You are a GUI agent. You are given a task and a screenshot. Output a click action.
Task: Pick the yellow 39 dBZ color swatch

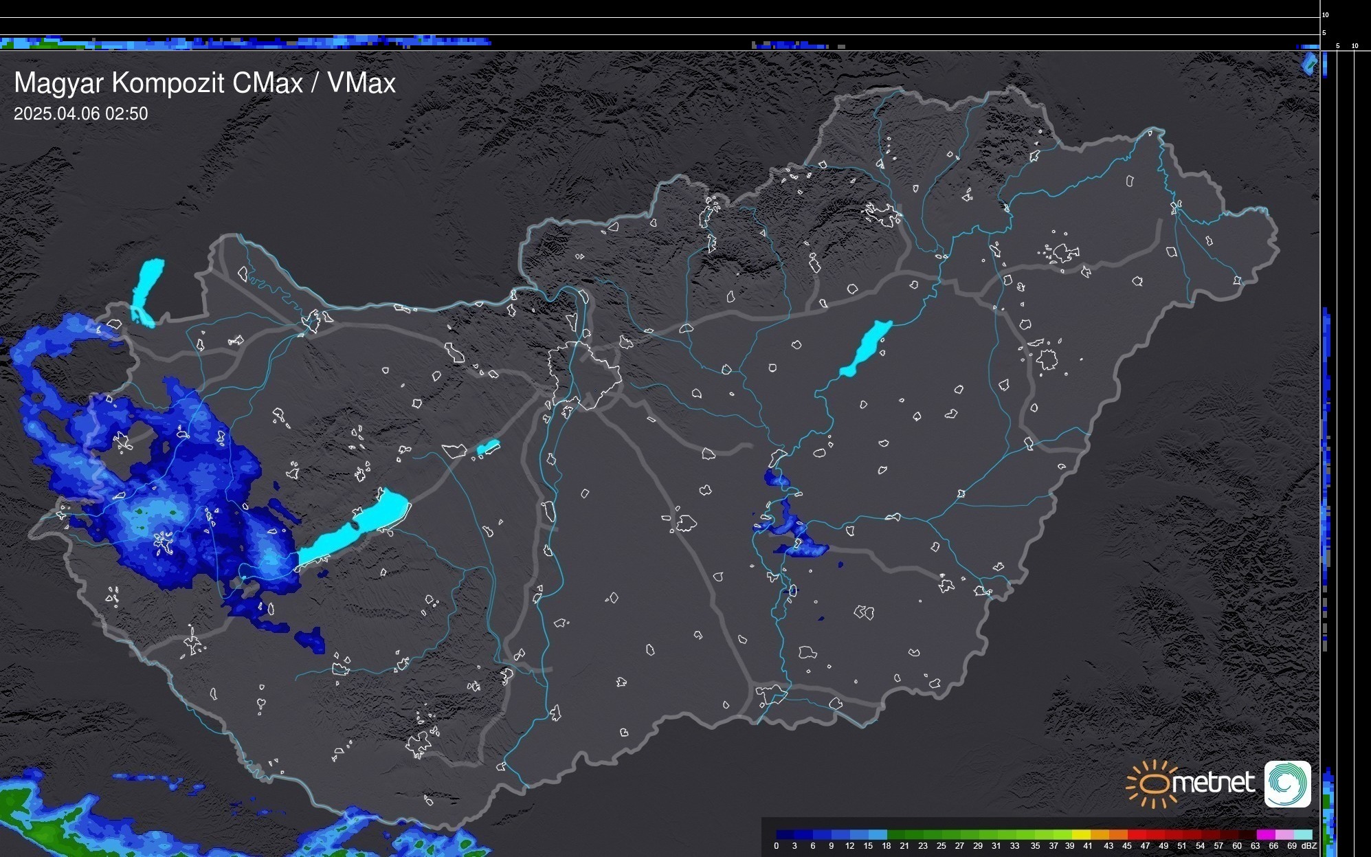point(1081,834)
